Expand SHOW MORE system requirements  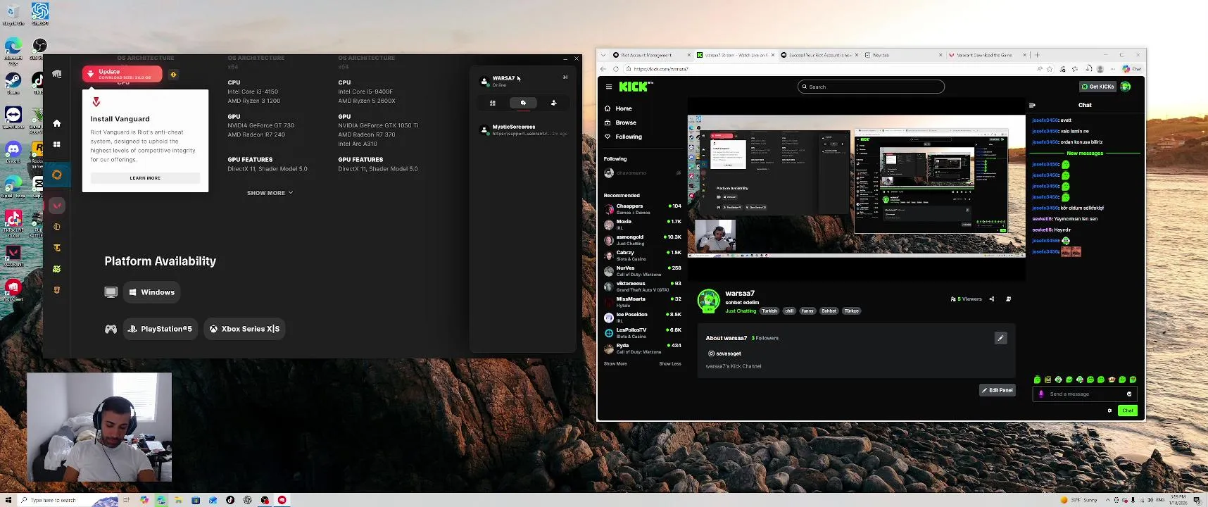(x=270, y=193)
